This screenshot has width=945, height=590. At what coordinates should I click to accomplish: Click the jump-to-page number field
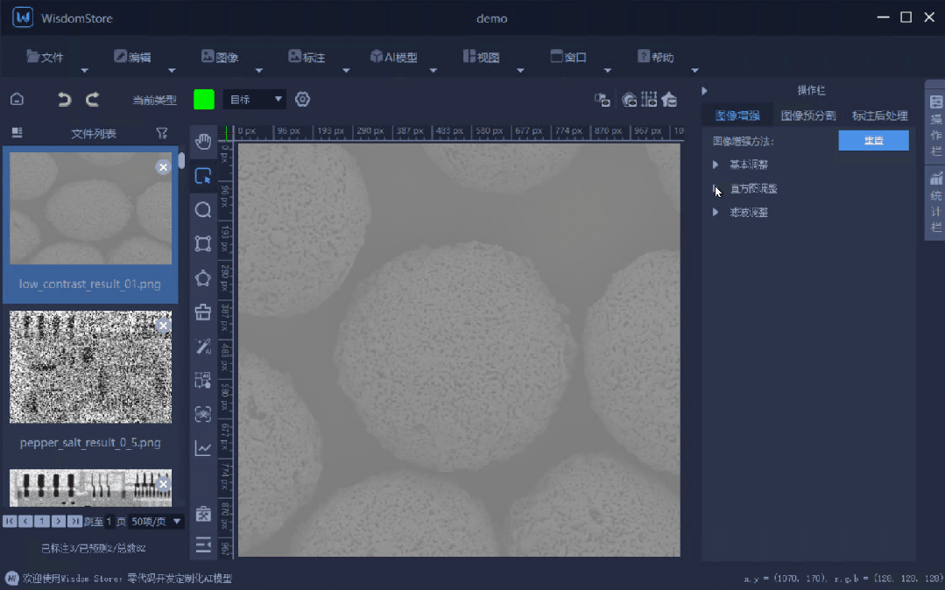pos(109,522)
